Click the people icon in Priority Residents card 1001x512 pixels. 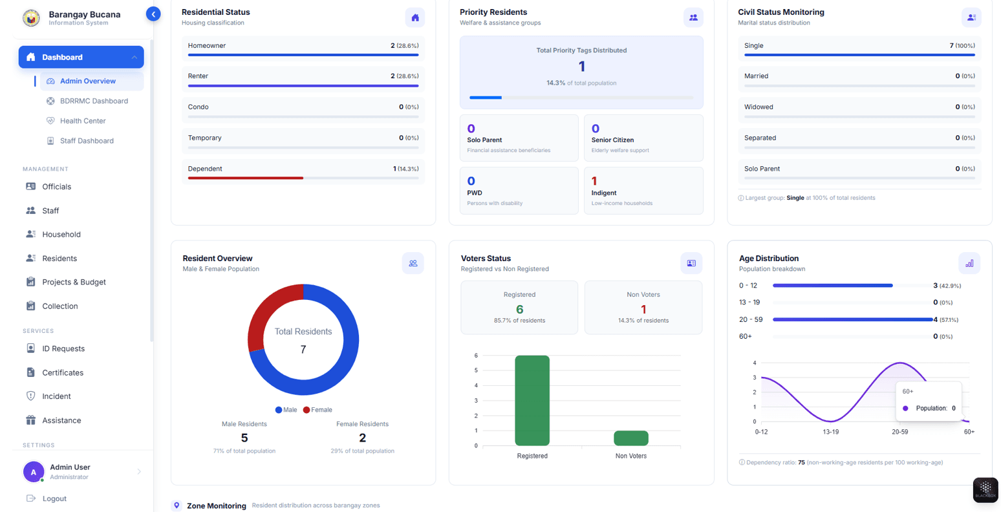click(x=693, y=17)
